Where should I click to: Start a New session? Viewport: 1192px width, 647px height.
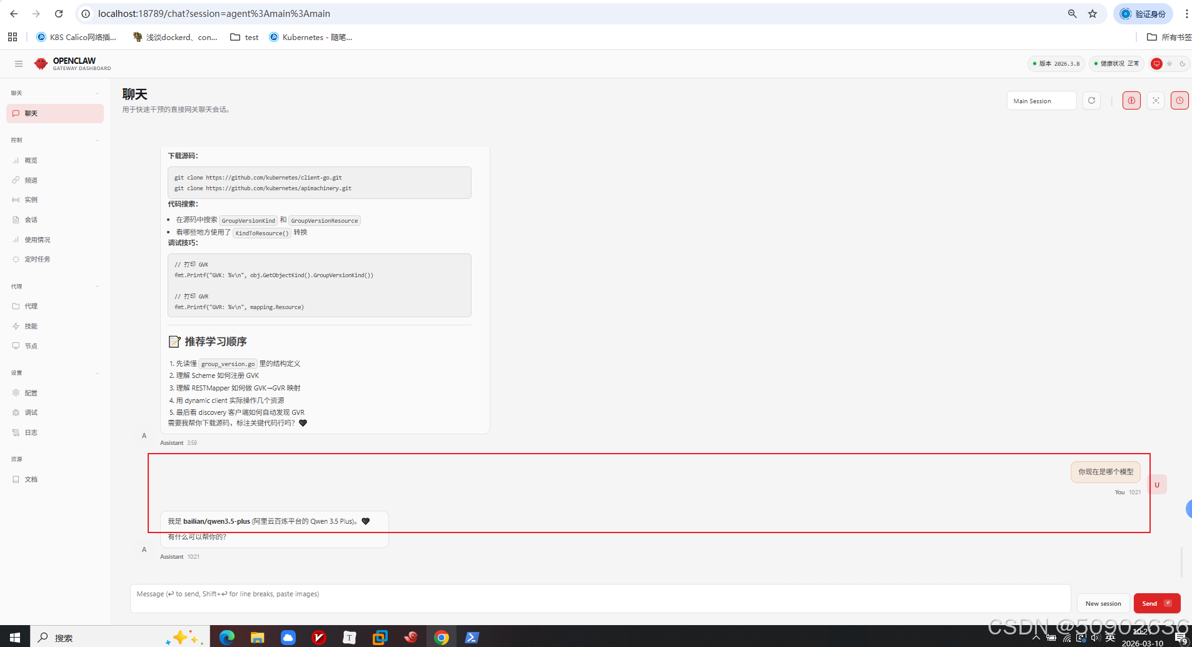[1103, 603]
